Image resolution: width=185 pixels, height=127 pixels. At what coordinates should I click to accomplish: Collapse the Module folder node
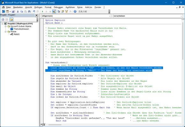(x=5, y=32)
